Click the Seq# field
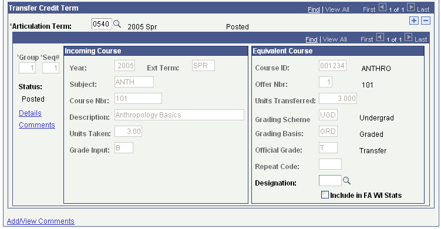The image size is (441, 229). pos(51,68)
